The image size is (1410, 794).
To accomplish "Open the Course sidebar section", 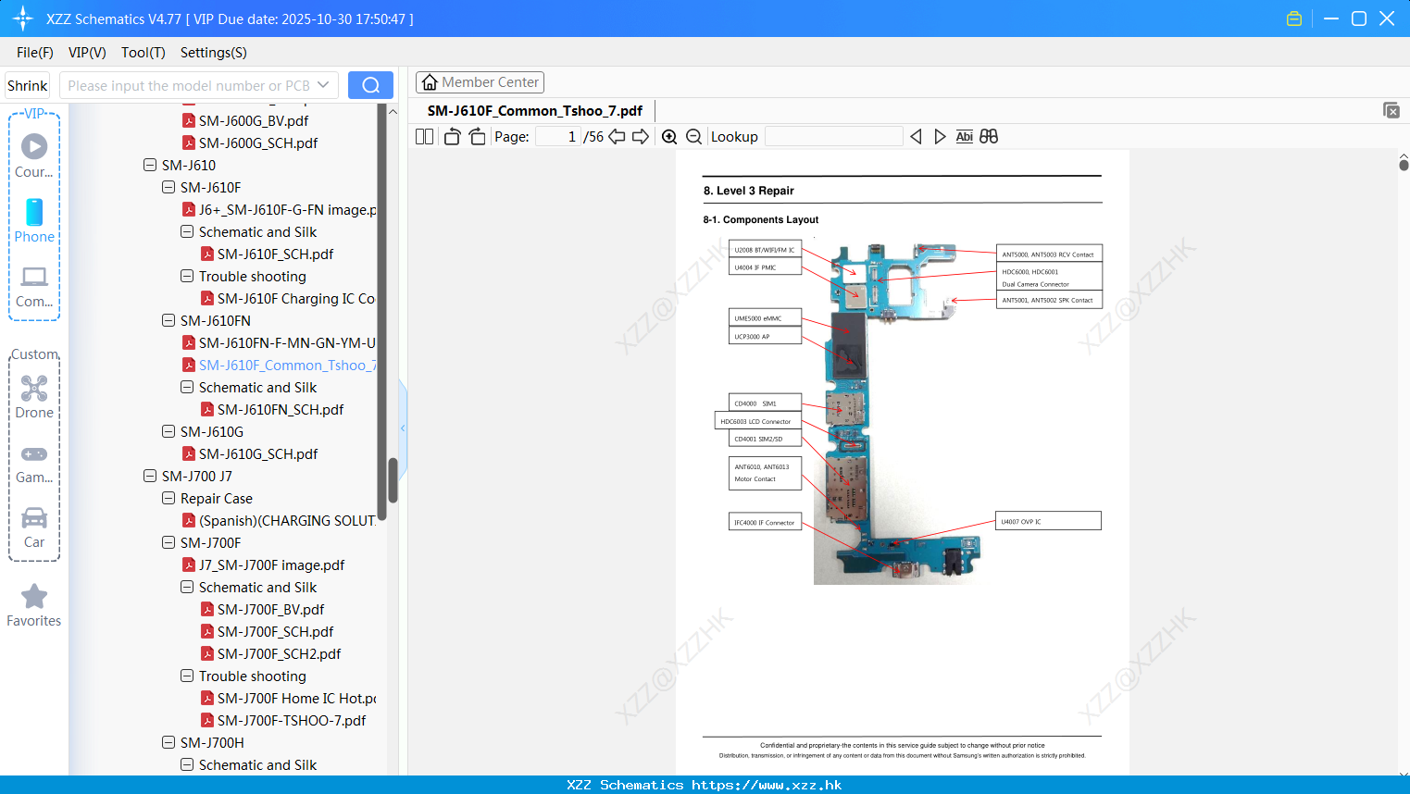I will [x=34, y=155].
